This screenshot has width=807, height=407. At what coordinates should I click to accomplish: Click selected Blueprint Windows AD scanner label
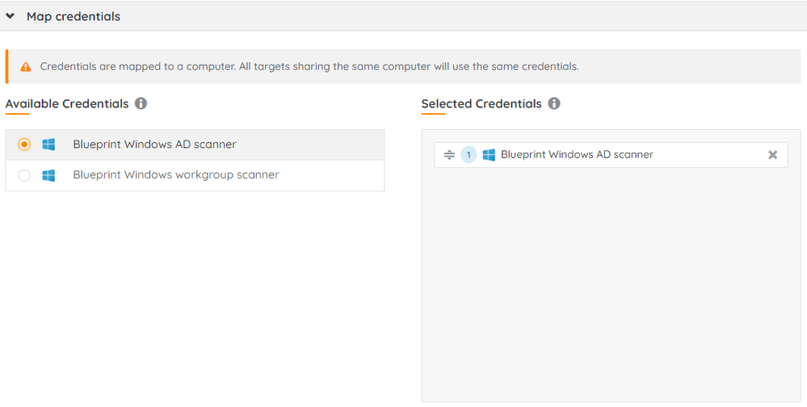577,154
